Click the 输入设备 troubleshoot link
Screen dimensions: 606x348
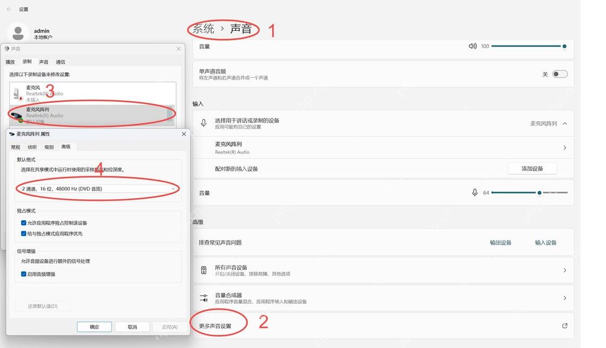click(545, 242)
